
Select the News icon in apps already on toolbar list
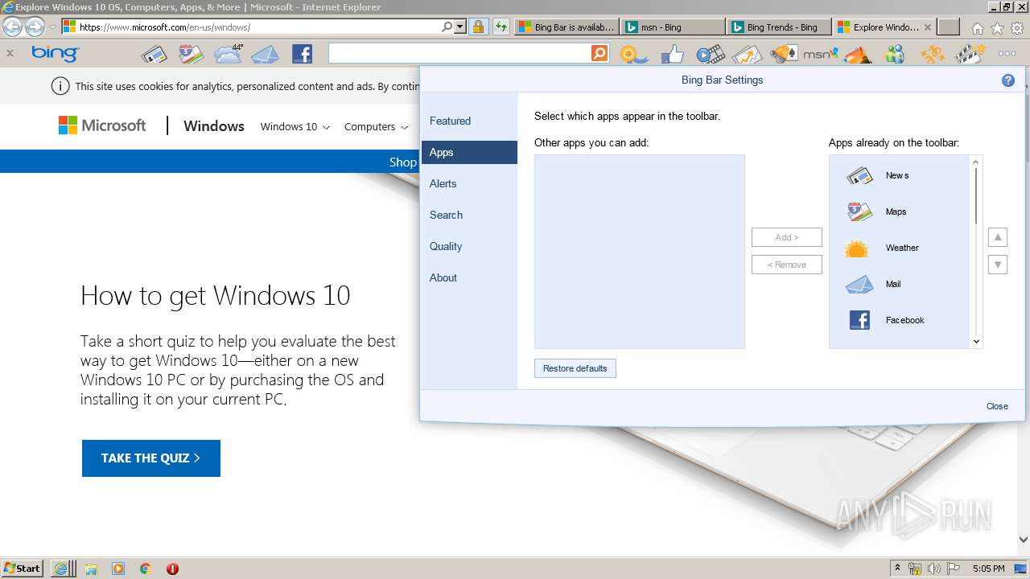[859, 175]
